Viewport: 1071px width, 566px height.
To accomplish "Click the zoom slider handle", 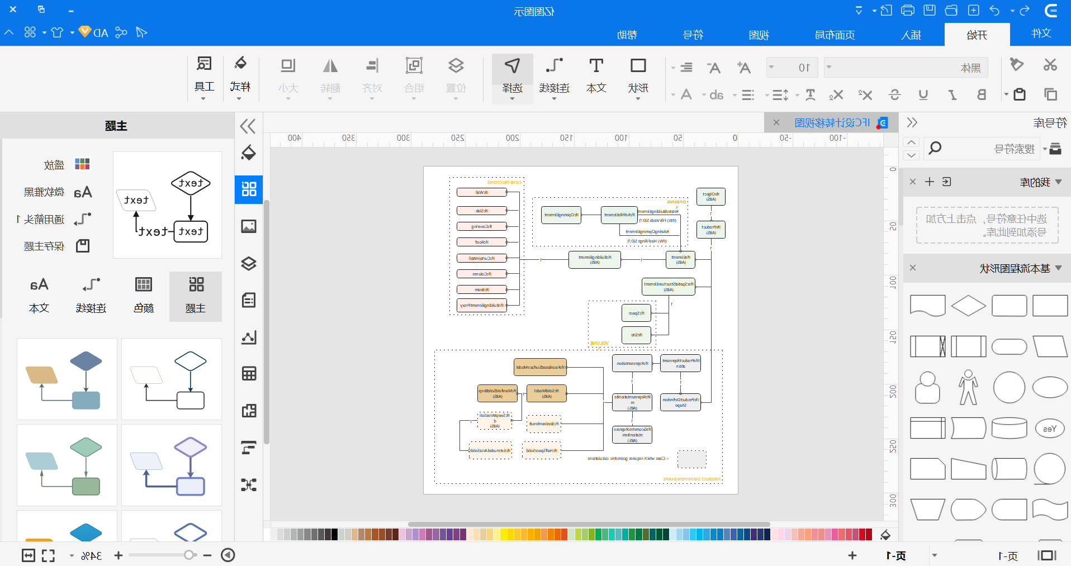I will pos(189,555).
